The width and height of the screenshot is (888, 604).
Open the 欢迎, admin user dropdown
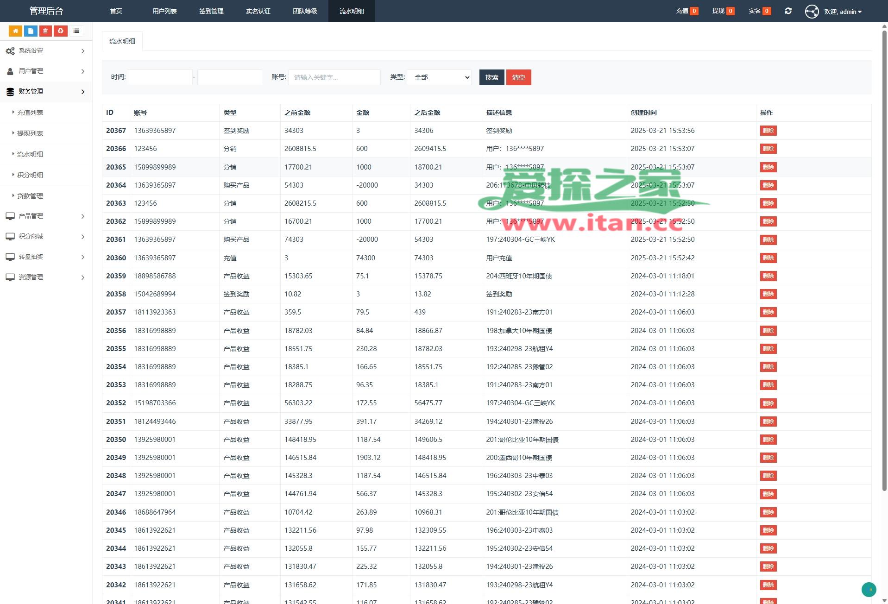843,12
